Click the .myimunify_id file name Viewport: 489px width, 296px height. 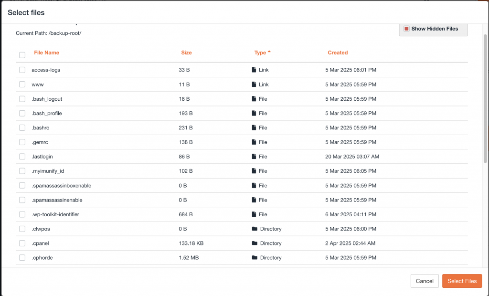48,171
